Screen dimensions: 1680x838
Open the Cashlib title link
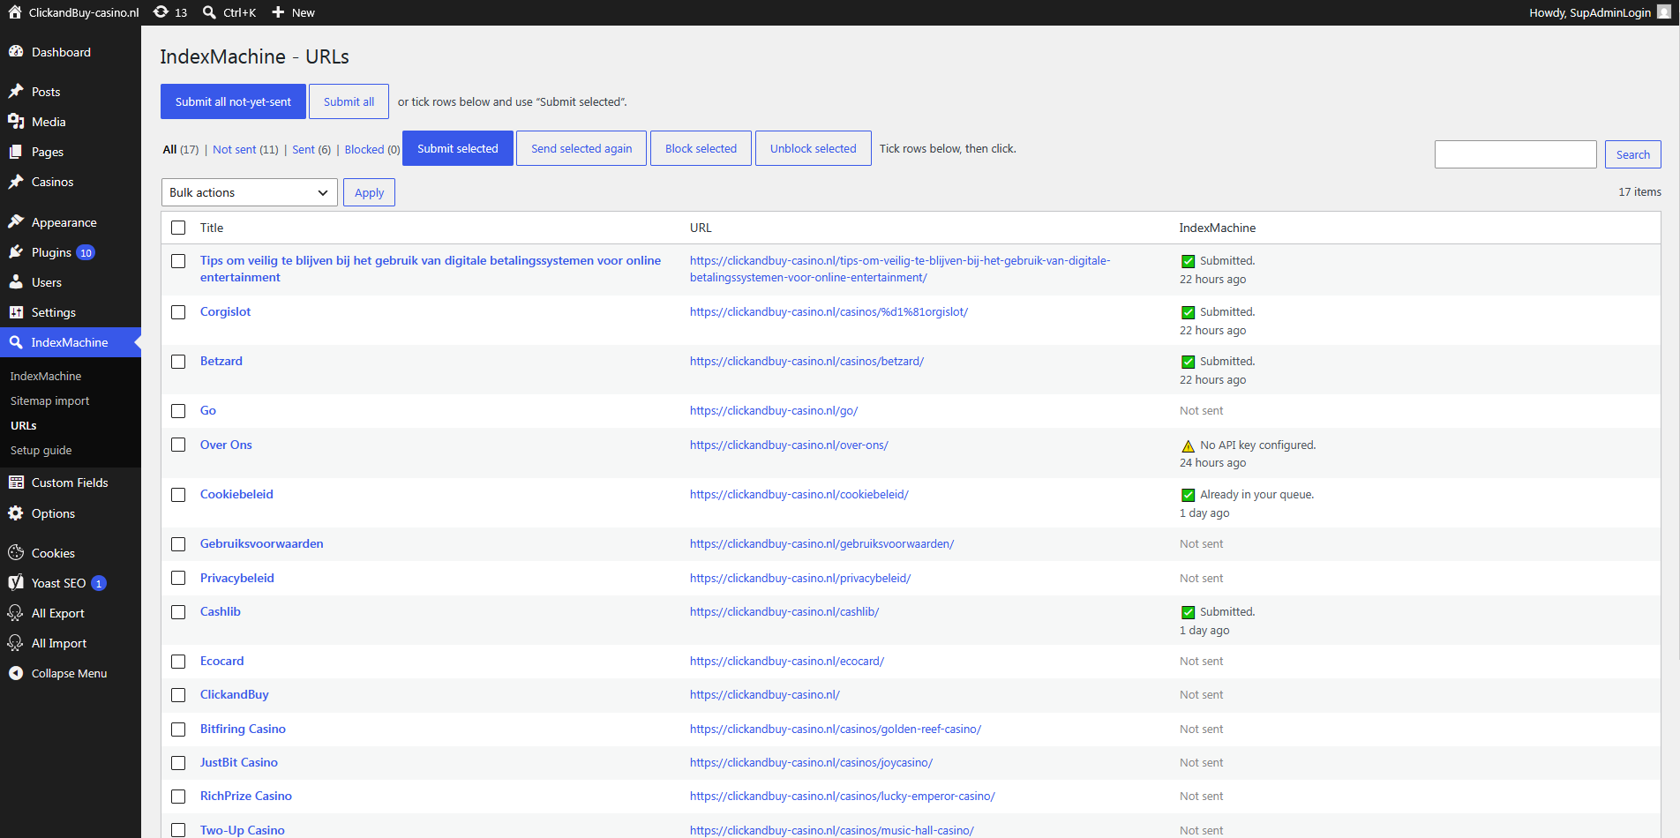(221, 611)
